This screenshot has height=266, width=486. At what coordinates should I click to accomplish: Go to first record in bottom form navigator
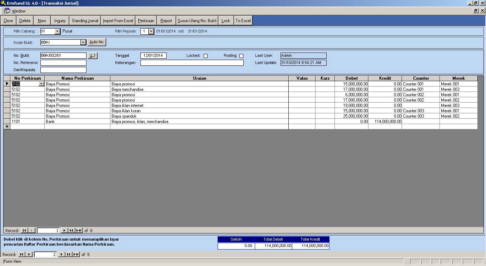21,255
